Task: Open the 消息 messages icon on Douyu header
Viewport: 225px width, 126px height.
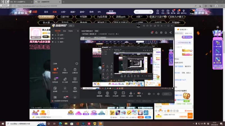Action: 178,12
